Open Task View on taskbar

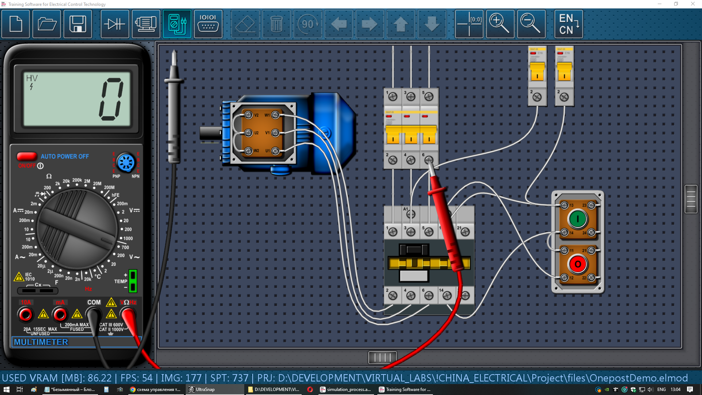pyautogui.click(x=20, y=390)
